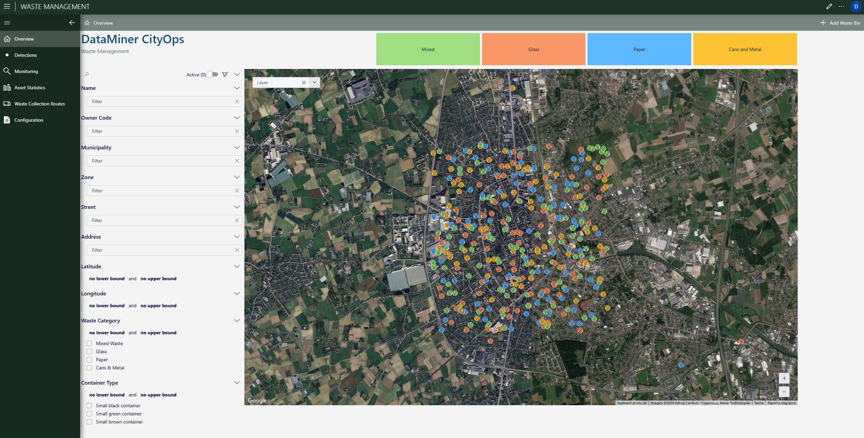Open the Google Maps Terms link
The width and height of the screenshot is (864, 438).
[759, 403]
